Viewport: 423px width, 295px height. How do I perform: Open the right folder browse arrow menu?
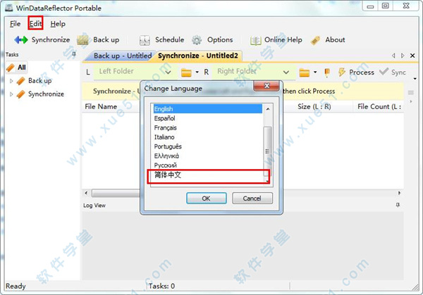(x=315, y=73)
